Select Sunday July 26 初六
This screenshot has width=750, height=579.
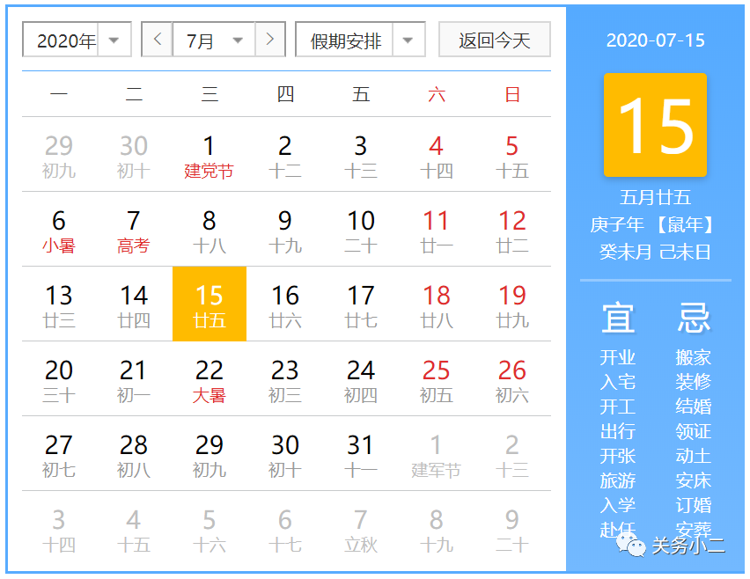click(512, 379)
